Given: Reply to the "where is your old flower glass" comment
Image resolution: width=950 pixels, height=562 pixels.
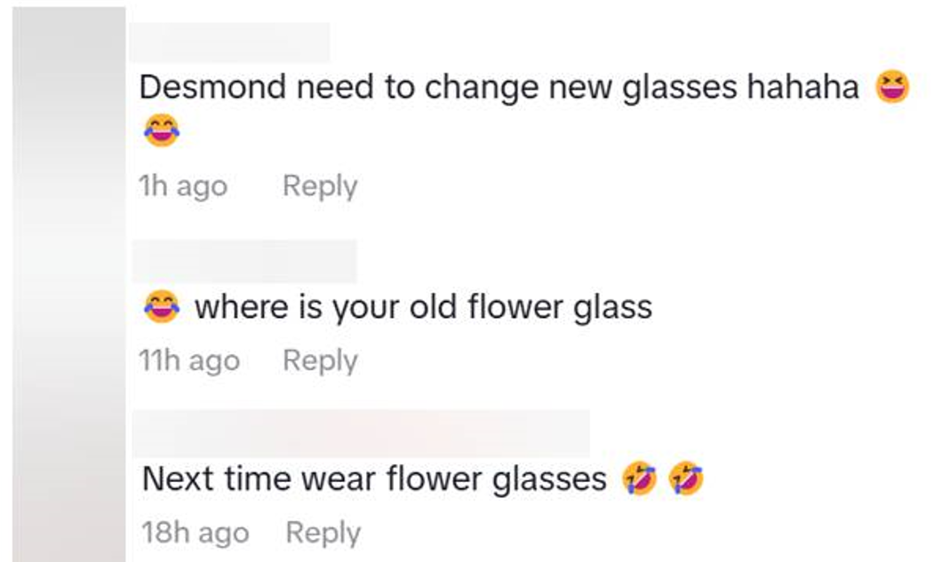Looking at the screenshot, I should [x=319, y=360].
